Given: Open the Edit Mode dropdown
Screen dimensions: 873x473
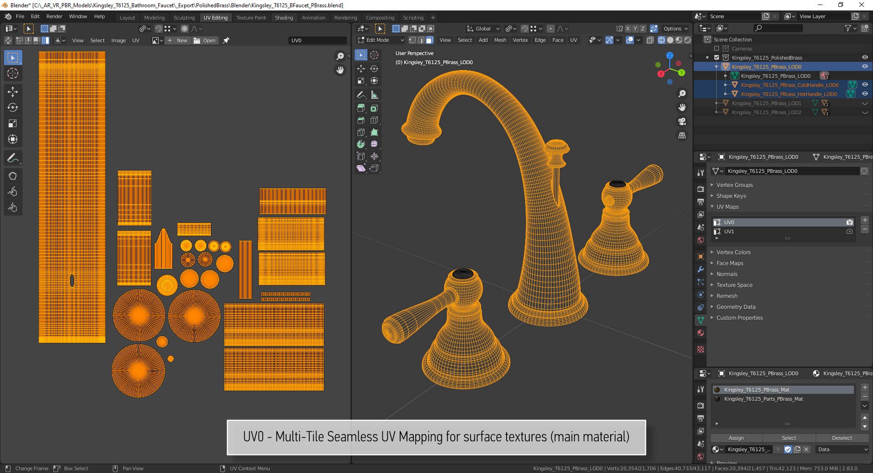Looking at the screenshot, I should click(x=381, y=40).
